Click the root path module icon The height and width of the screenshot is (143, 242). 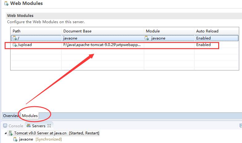click(14, 38)
